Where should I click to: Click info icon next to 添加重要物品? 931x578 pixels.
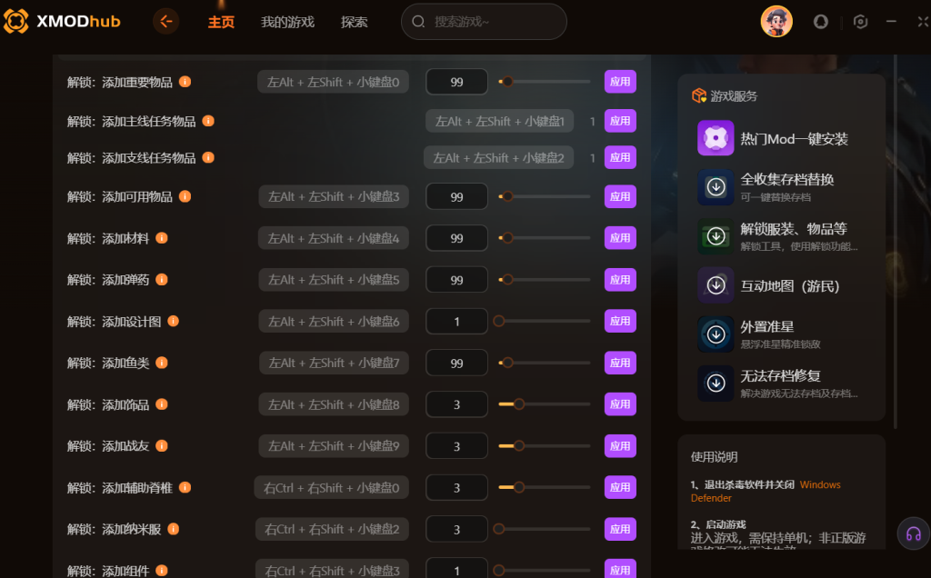tap(185, 81)
